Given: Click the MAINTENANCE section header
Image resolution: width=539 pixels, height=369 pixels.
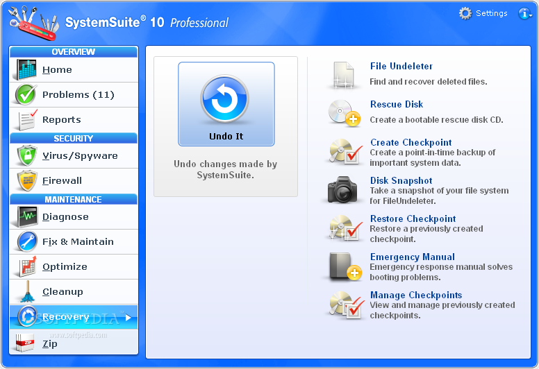Looking at the screenshot, I should [74, 200].
